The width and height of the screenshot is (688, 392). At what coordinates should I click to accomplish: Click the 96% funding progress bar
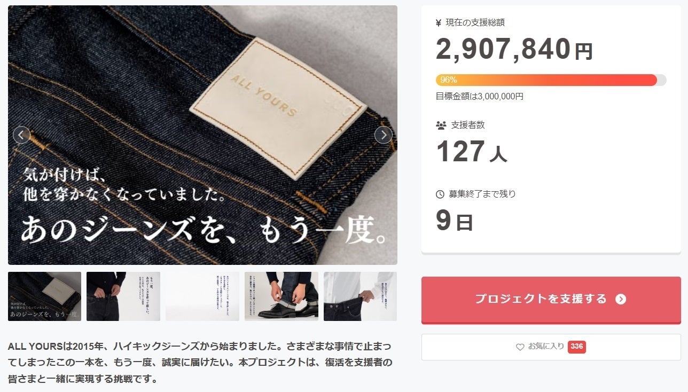tap(551, 80)
